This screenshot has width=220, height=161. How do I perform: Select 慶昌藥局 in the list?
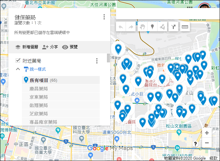tap(61, 89)
